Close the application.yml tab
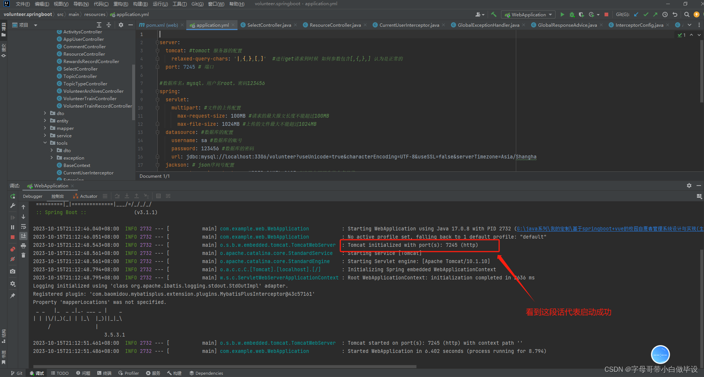The image size is (704, 377). pyautogui.click(x=233, y=25)
